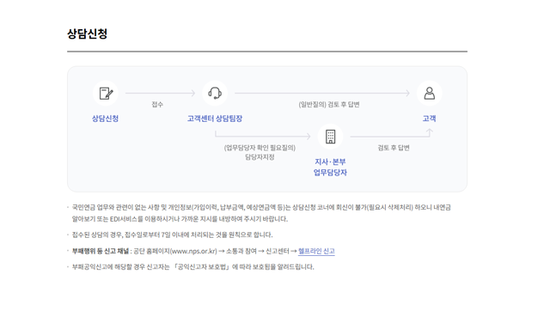Click the www.nps.or.kr homepage text
550x311 pixels.
tap(192, 251)
